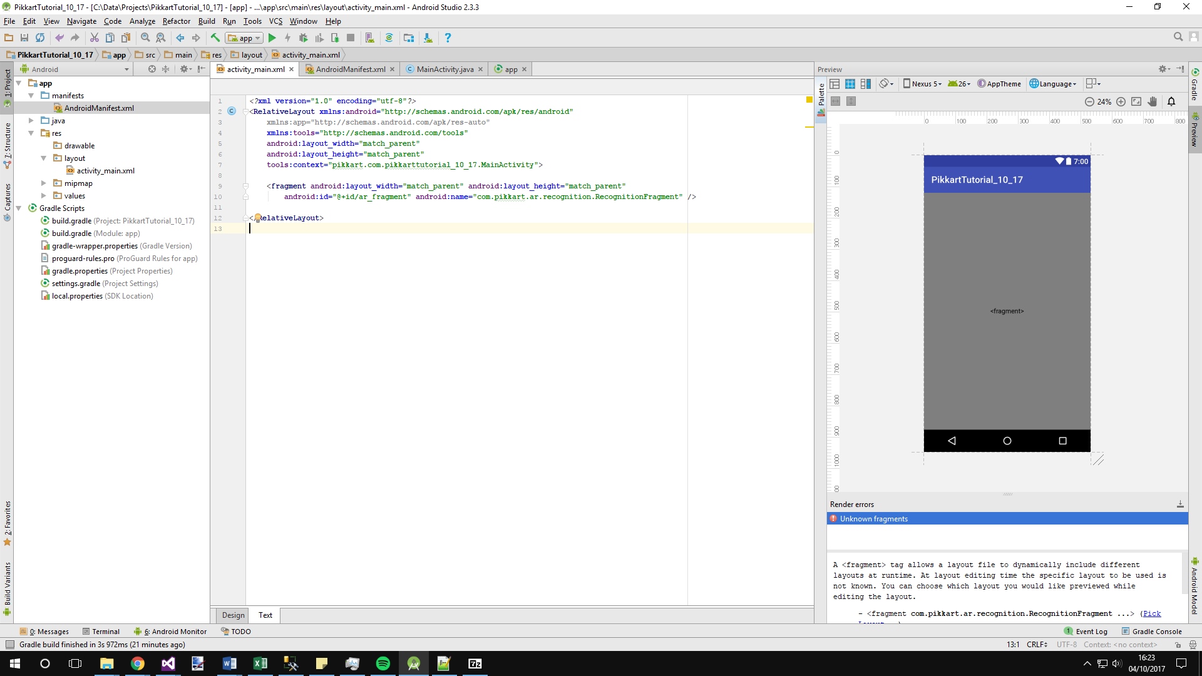Click the Save All disk icon
The height and width of the screenshot is (676, 1202).
[x=24, y=38]
